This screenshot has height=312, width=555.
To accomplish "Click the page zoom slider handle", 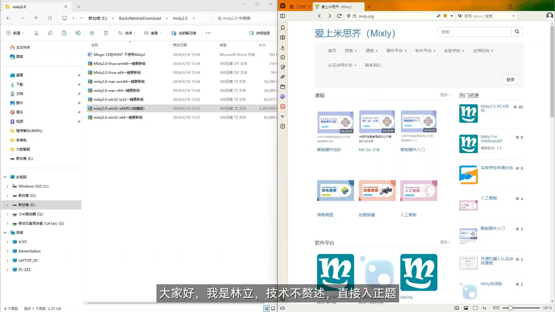I will [510, 308].
